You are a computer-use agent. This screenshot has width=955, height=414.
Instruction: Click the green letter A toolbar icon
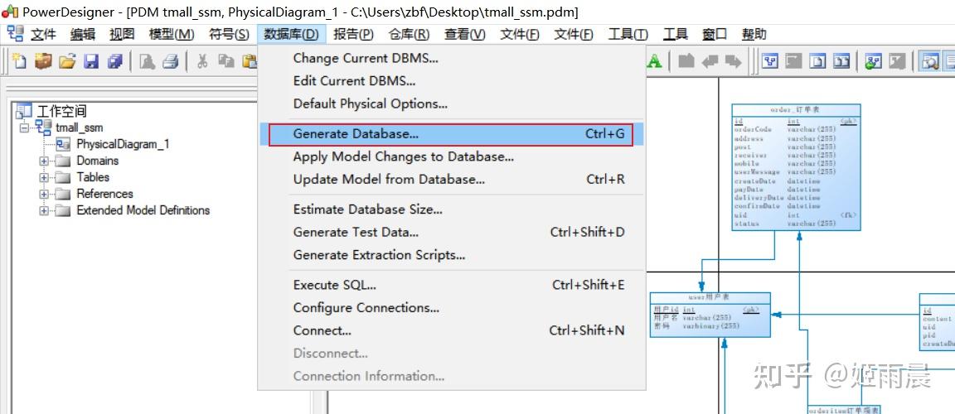pyautogui.click(x=654, y=61)
